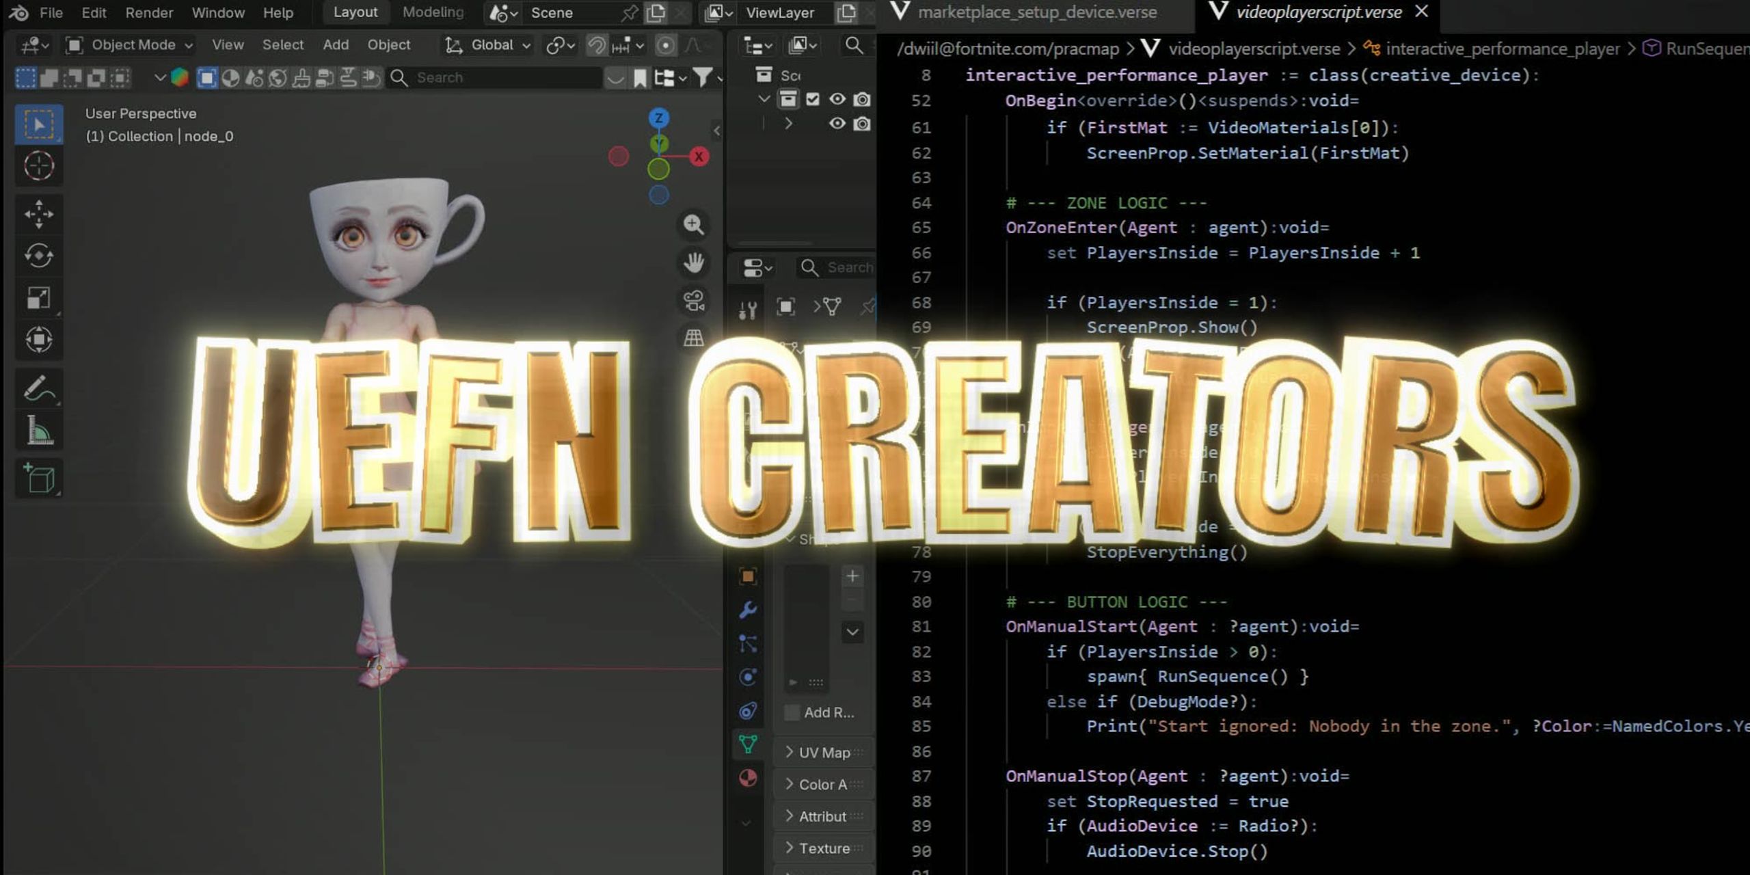The image size is (1750, 875).
Task: Click the properties Search field
Action: click(835, 267)
